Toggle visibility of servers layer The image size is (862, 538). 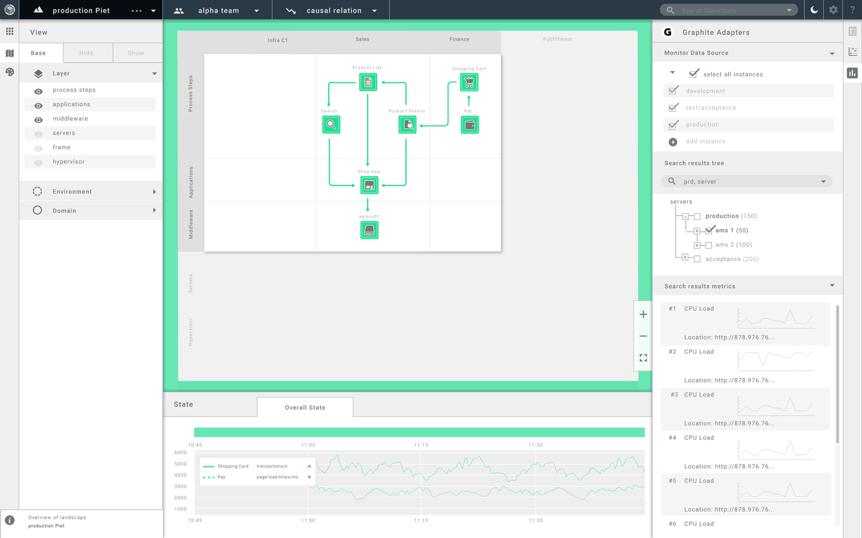pyautogui.click(x=38, y=134)
